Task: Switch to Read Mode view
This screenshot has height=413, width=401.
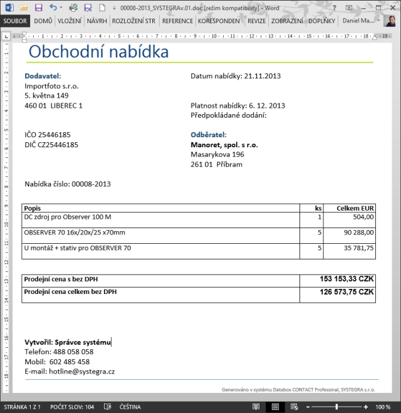Action: pyautogui.click(x=256, y=407)
